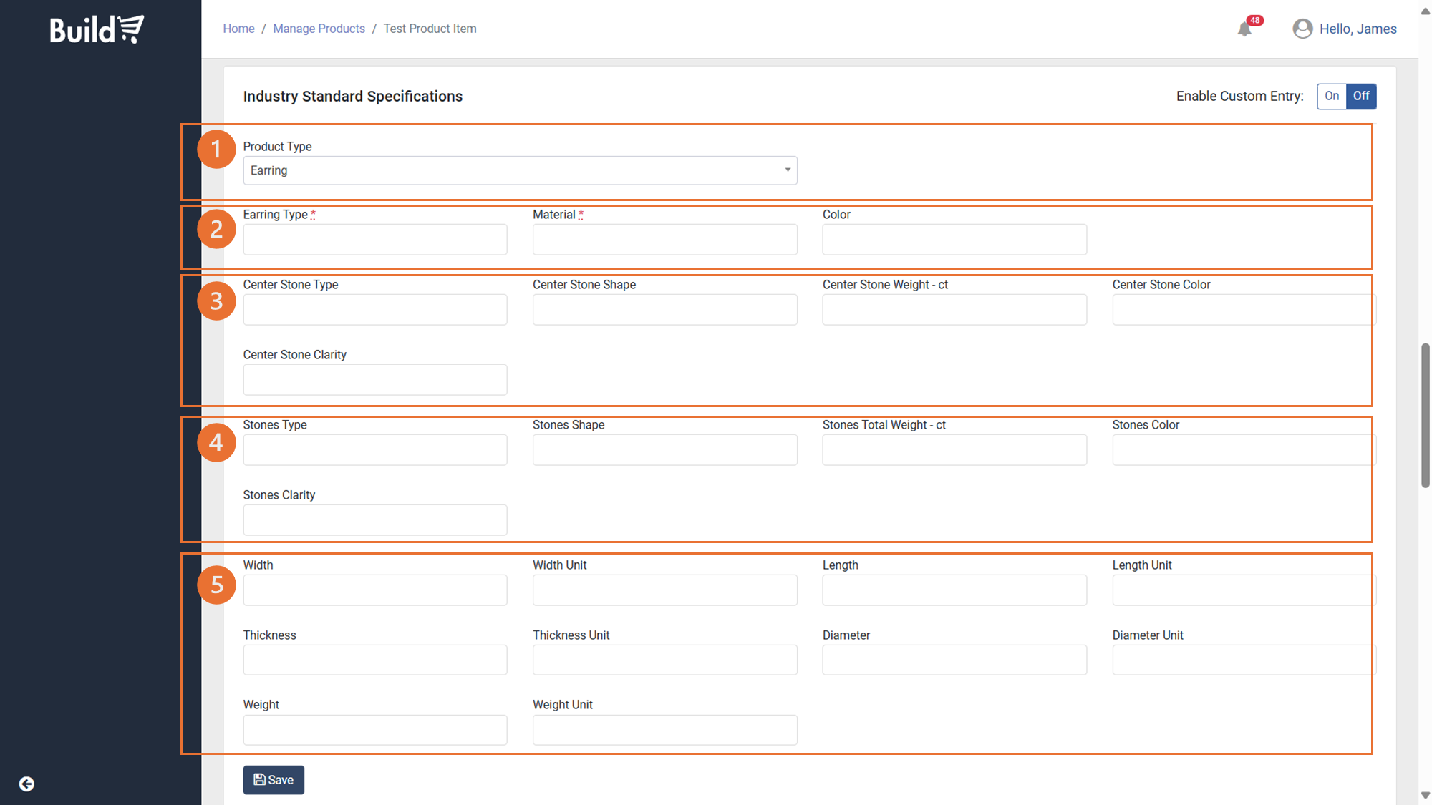The width and height of the screenshot is (1432, 805).
Task: Click the Weight input field
Action: pyautogui.click(x=375, y=730)
